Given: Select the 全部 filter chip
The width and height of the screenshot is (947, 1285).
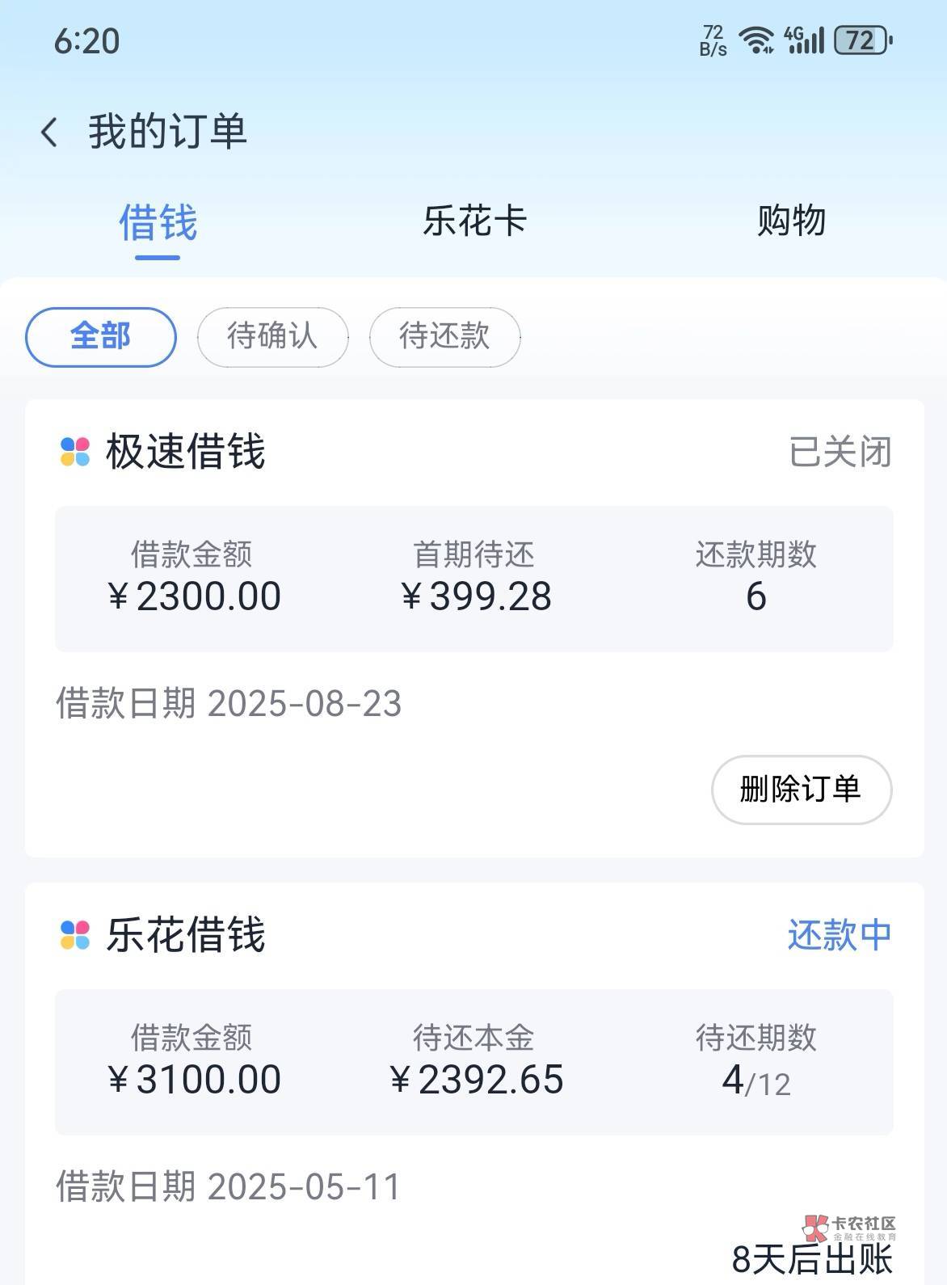Looking at the screenshot, I should [101, 336].
